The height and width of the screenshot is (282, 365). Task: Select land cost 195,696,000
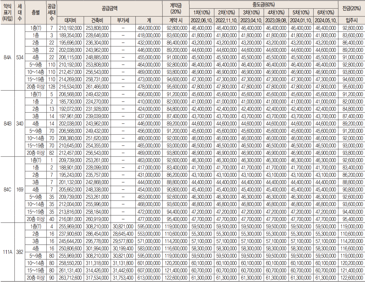[x=70, y=43]
